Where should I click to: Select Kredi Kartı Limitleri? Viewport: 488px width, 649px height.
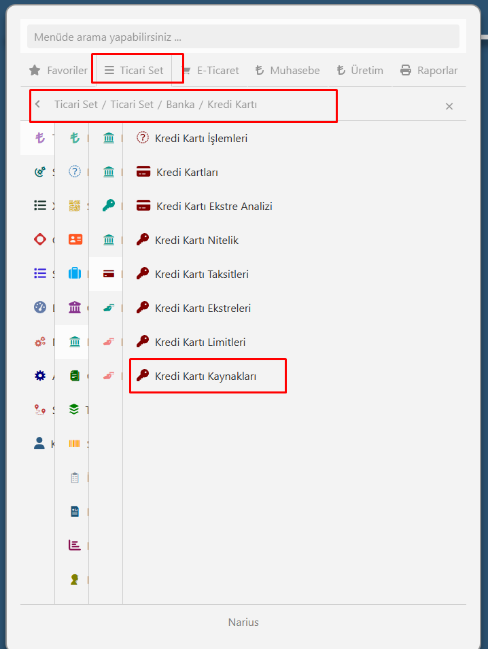[191, 341]
